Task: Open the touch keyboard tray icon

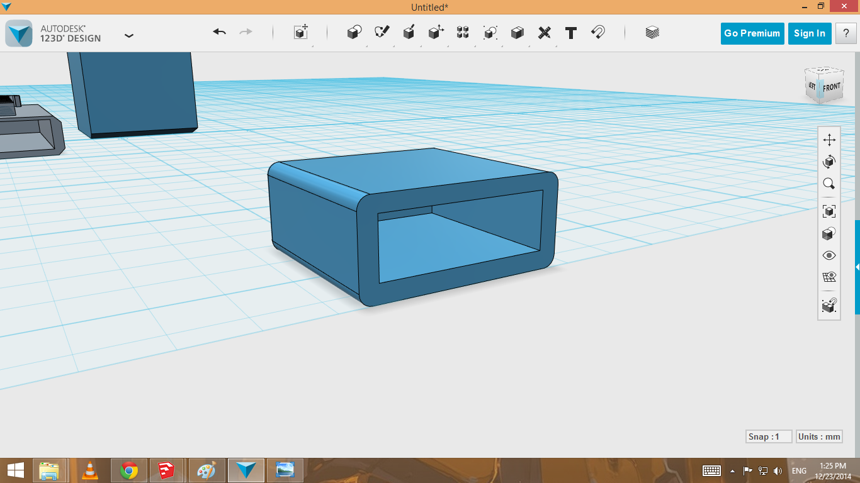Action: tap(711, 470)
